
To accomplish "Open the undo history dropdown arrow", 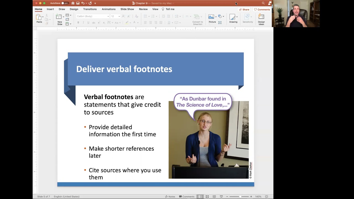I will [x=86, y=3].
